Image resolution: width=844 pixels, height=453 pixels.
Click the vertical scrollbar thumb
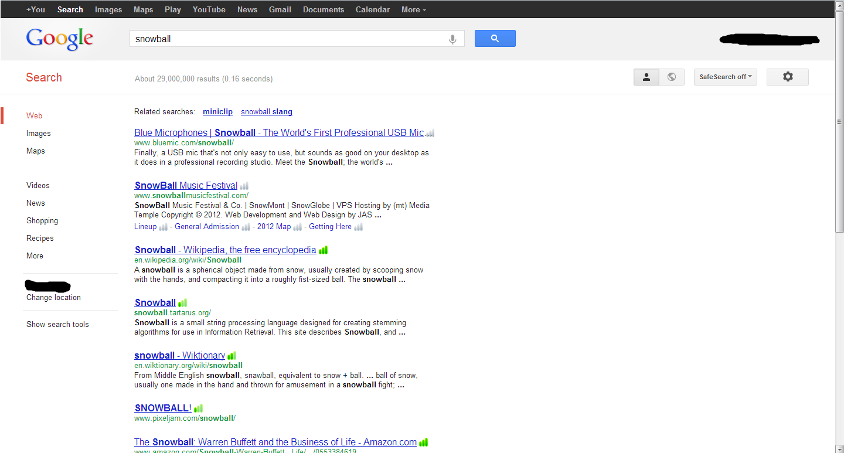(839, 122)
